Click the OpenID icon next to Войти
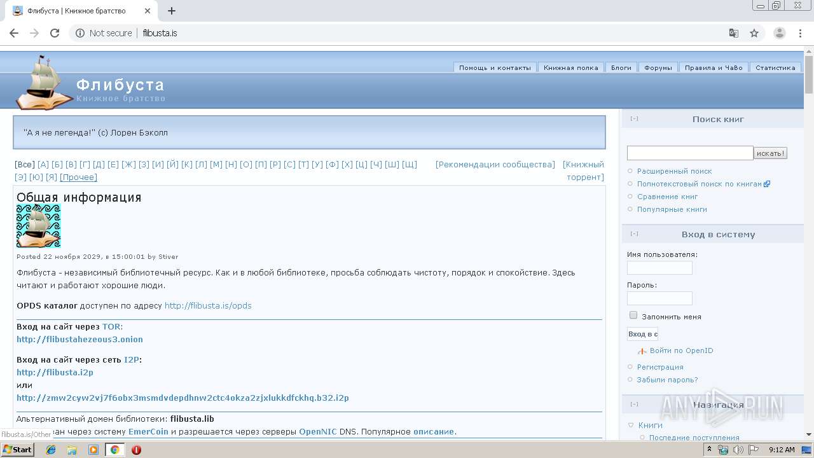Viewport: 814px width, 458px height. (x=642, y=351)
